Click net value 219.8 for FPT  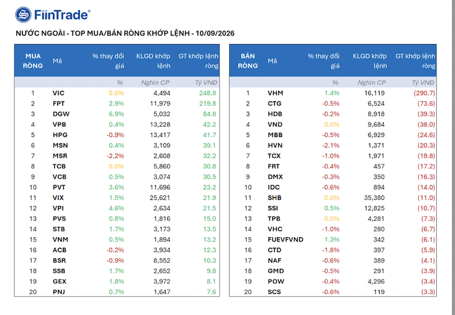coord(208,103)
